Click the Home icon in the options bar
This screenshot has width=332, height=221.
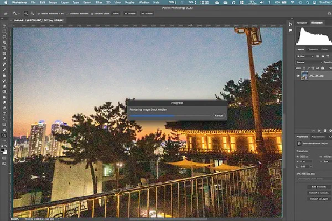pos(4,13)
